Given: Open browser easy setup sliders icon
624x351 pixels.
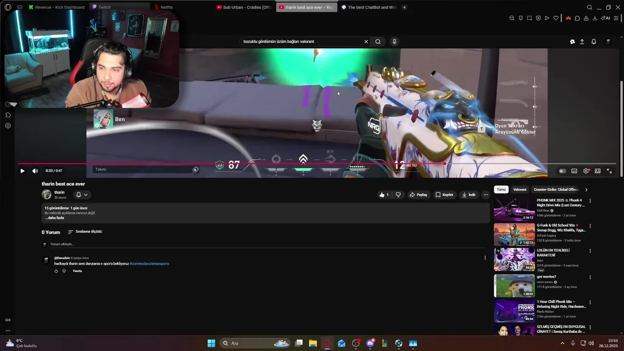Looking at the screenshot, I should pyautogui.click(x=616, y=18).
